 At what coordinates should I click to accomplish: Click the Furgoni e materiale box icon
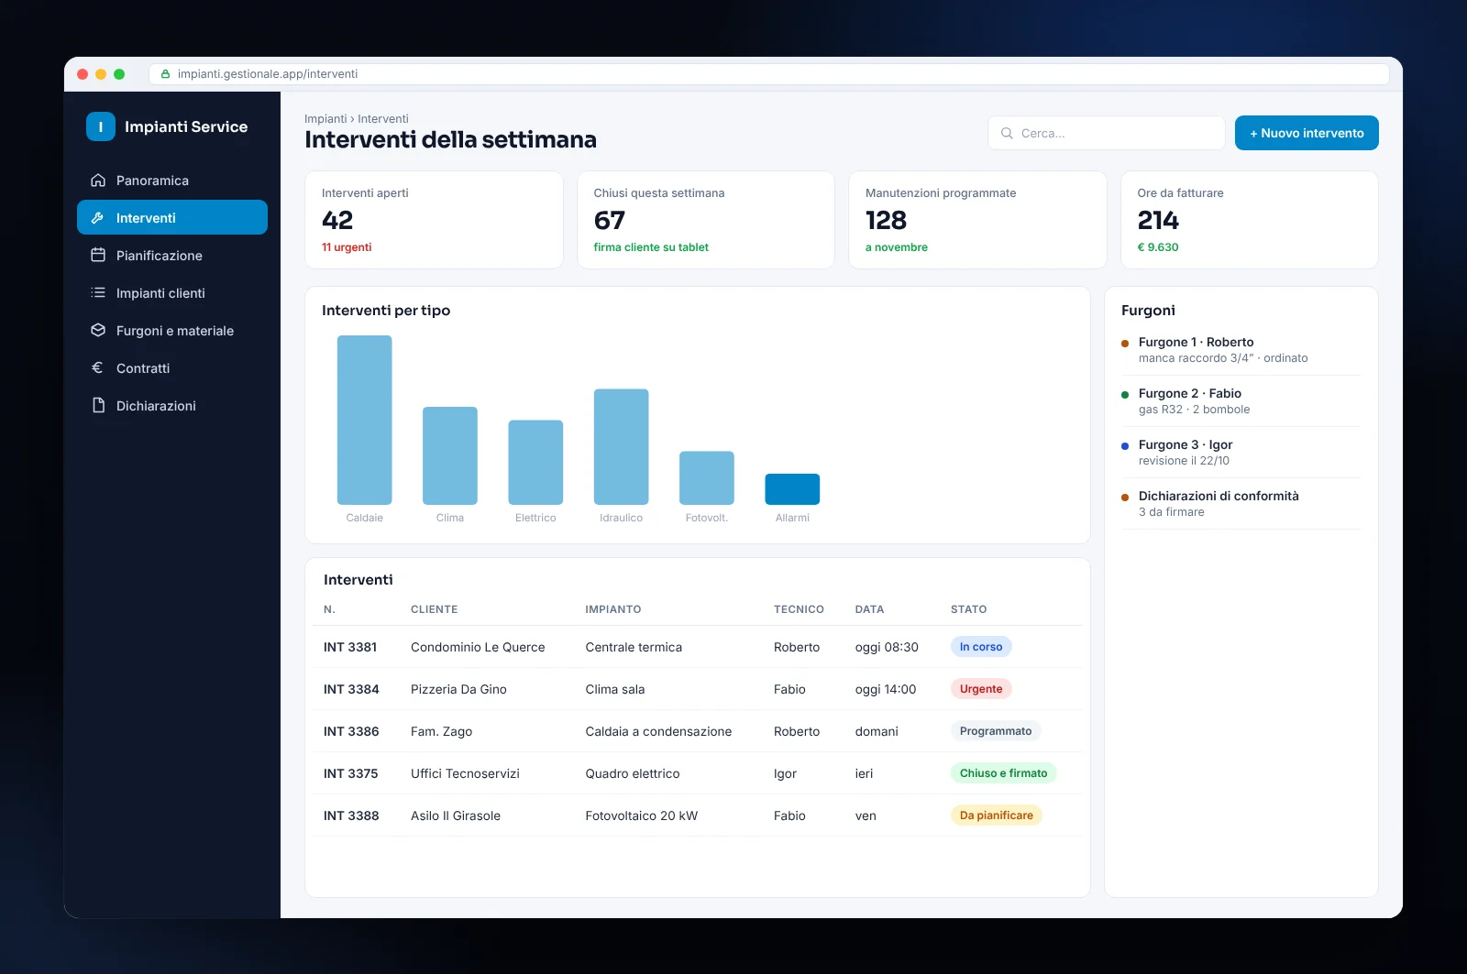coord(98,331)
